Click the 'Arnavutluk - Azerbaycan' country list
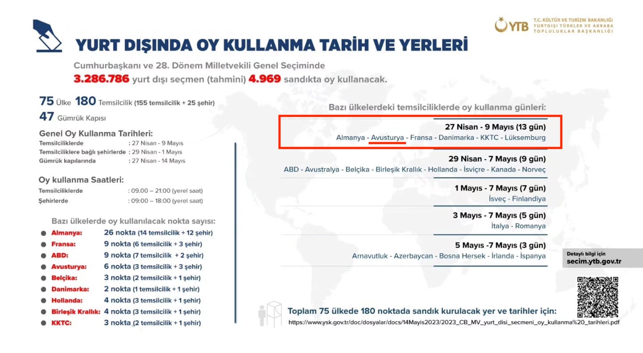Image resolution: width=643 pixels, height=353 pixels. [x=449, y=256]
